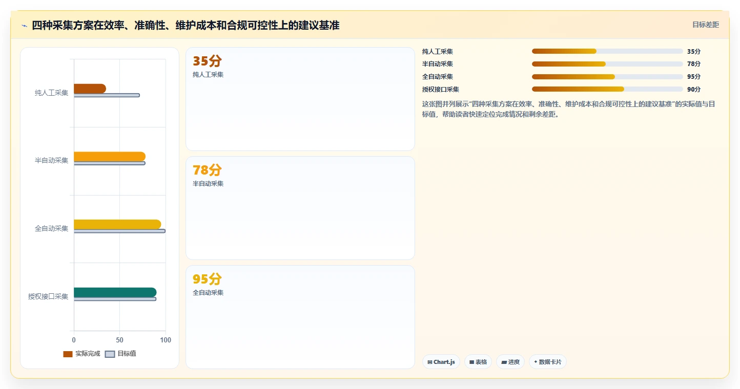The image size is (740, 389).
Task: Click the 全自动采集 actual yellow bar
Action: 117,224
